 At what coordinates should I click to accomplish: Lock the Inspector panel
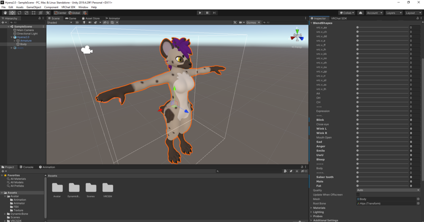coord(417,18)
